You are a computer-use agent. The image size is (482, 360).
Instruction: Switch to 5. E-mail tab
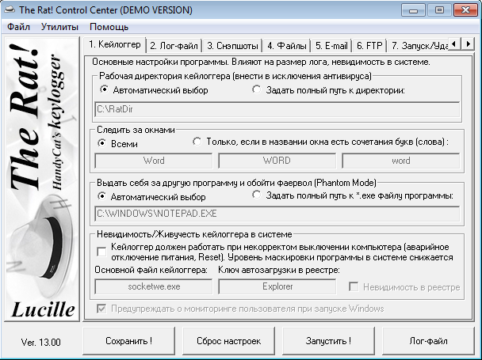click(331, 46)
